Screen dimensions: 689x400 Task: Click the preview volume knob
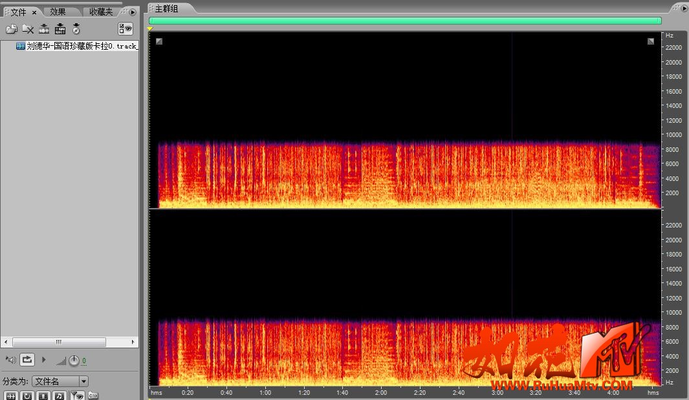pos(74,361)
